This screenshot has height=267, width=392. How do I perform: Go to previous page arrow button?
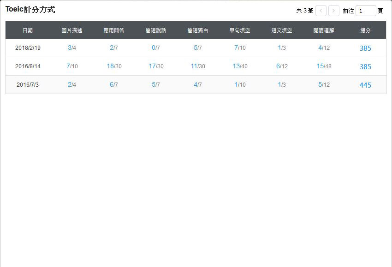click(321, 11)
